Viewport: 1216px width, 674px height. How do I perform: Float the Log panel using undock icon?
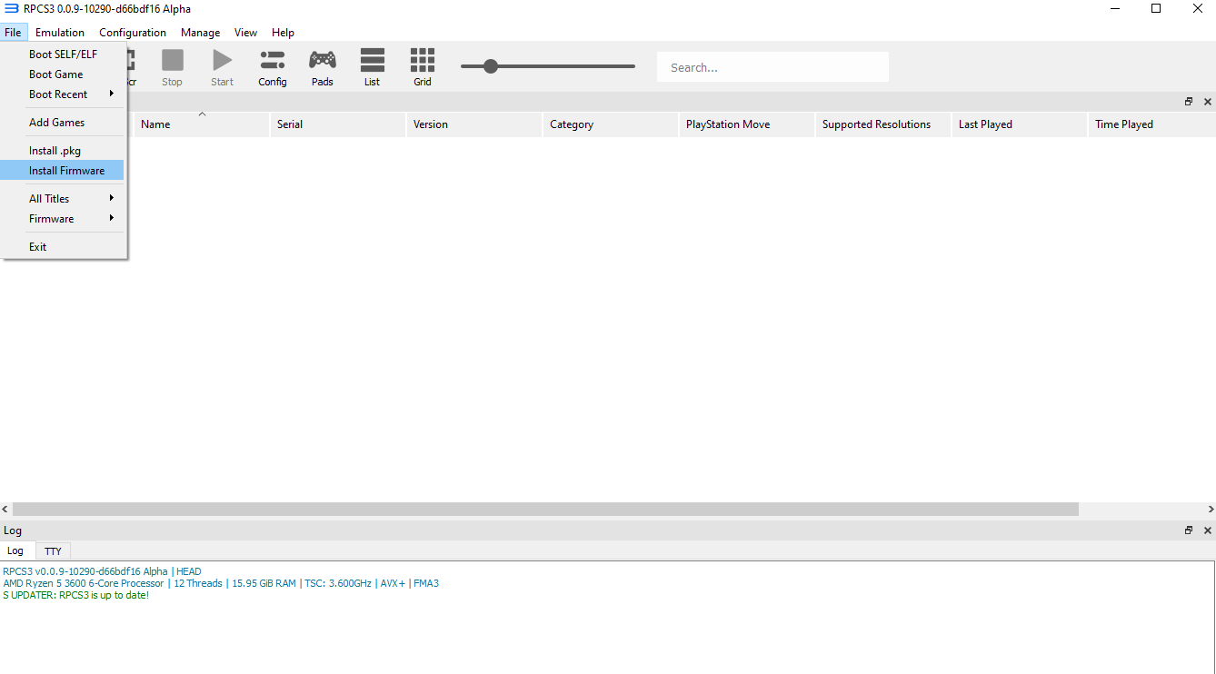click(x=1188, y=530)
